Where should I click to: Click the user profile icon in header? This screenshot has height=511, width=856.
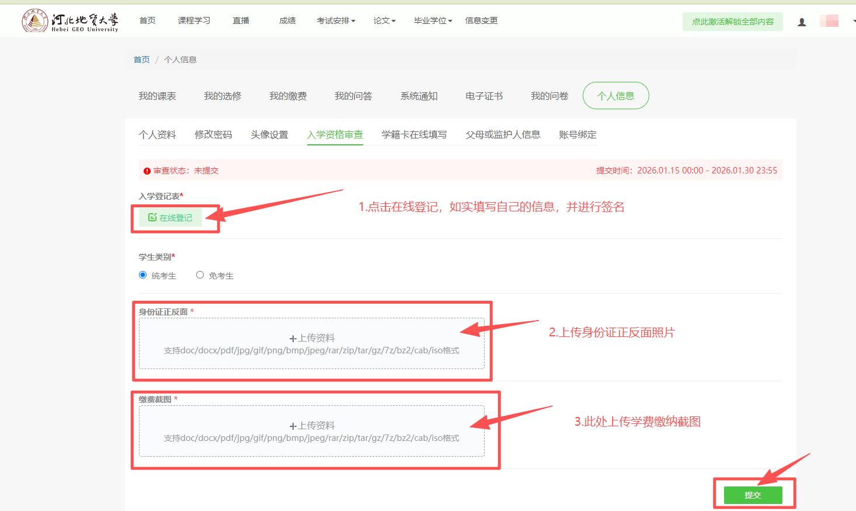(x=802, y=22)
